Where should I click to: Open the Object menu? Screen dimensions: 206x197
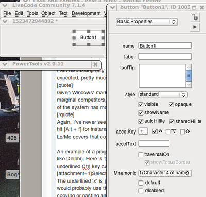tap(48, 13)
